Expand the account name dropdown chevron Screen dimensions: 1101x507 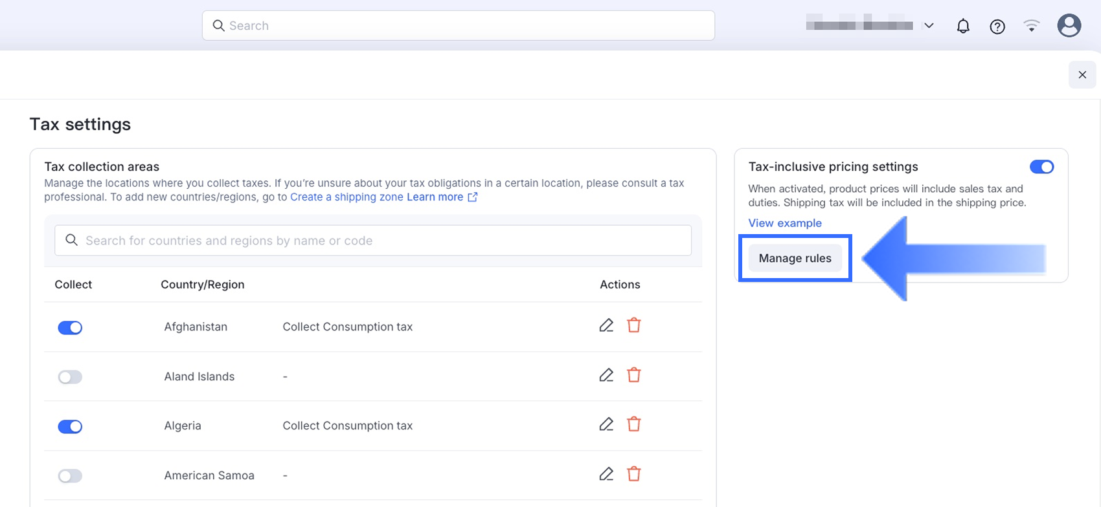point(929,26)
